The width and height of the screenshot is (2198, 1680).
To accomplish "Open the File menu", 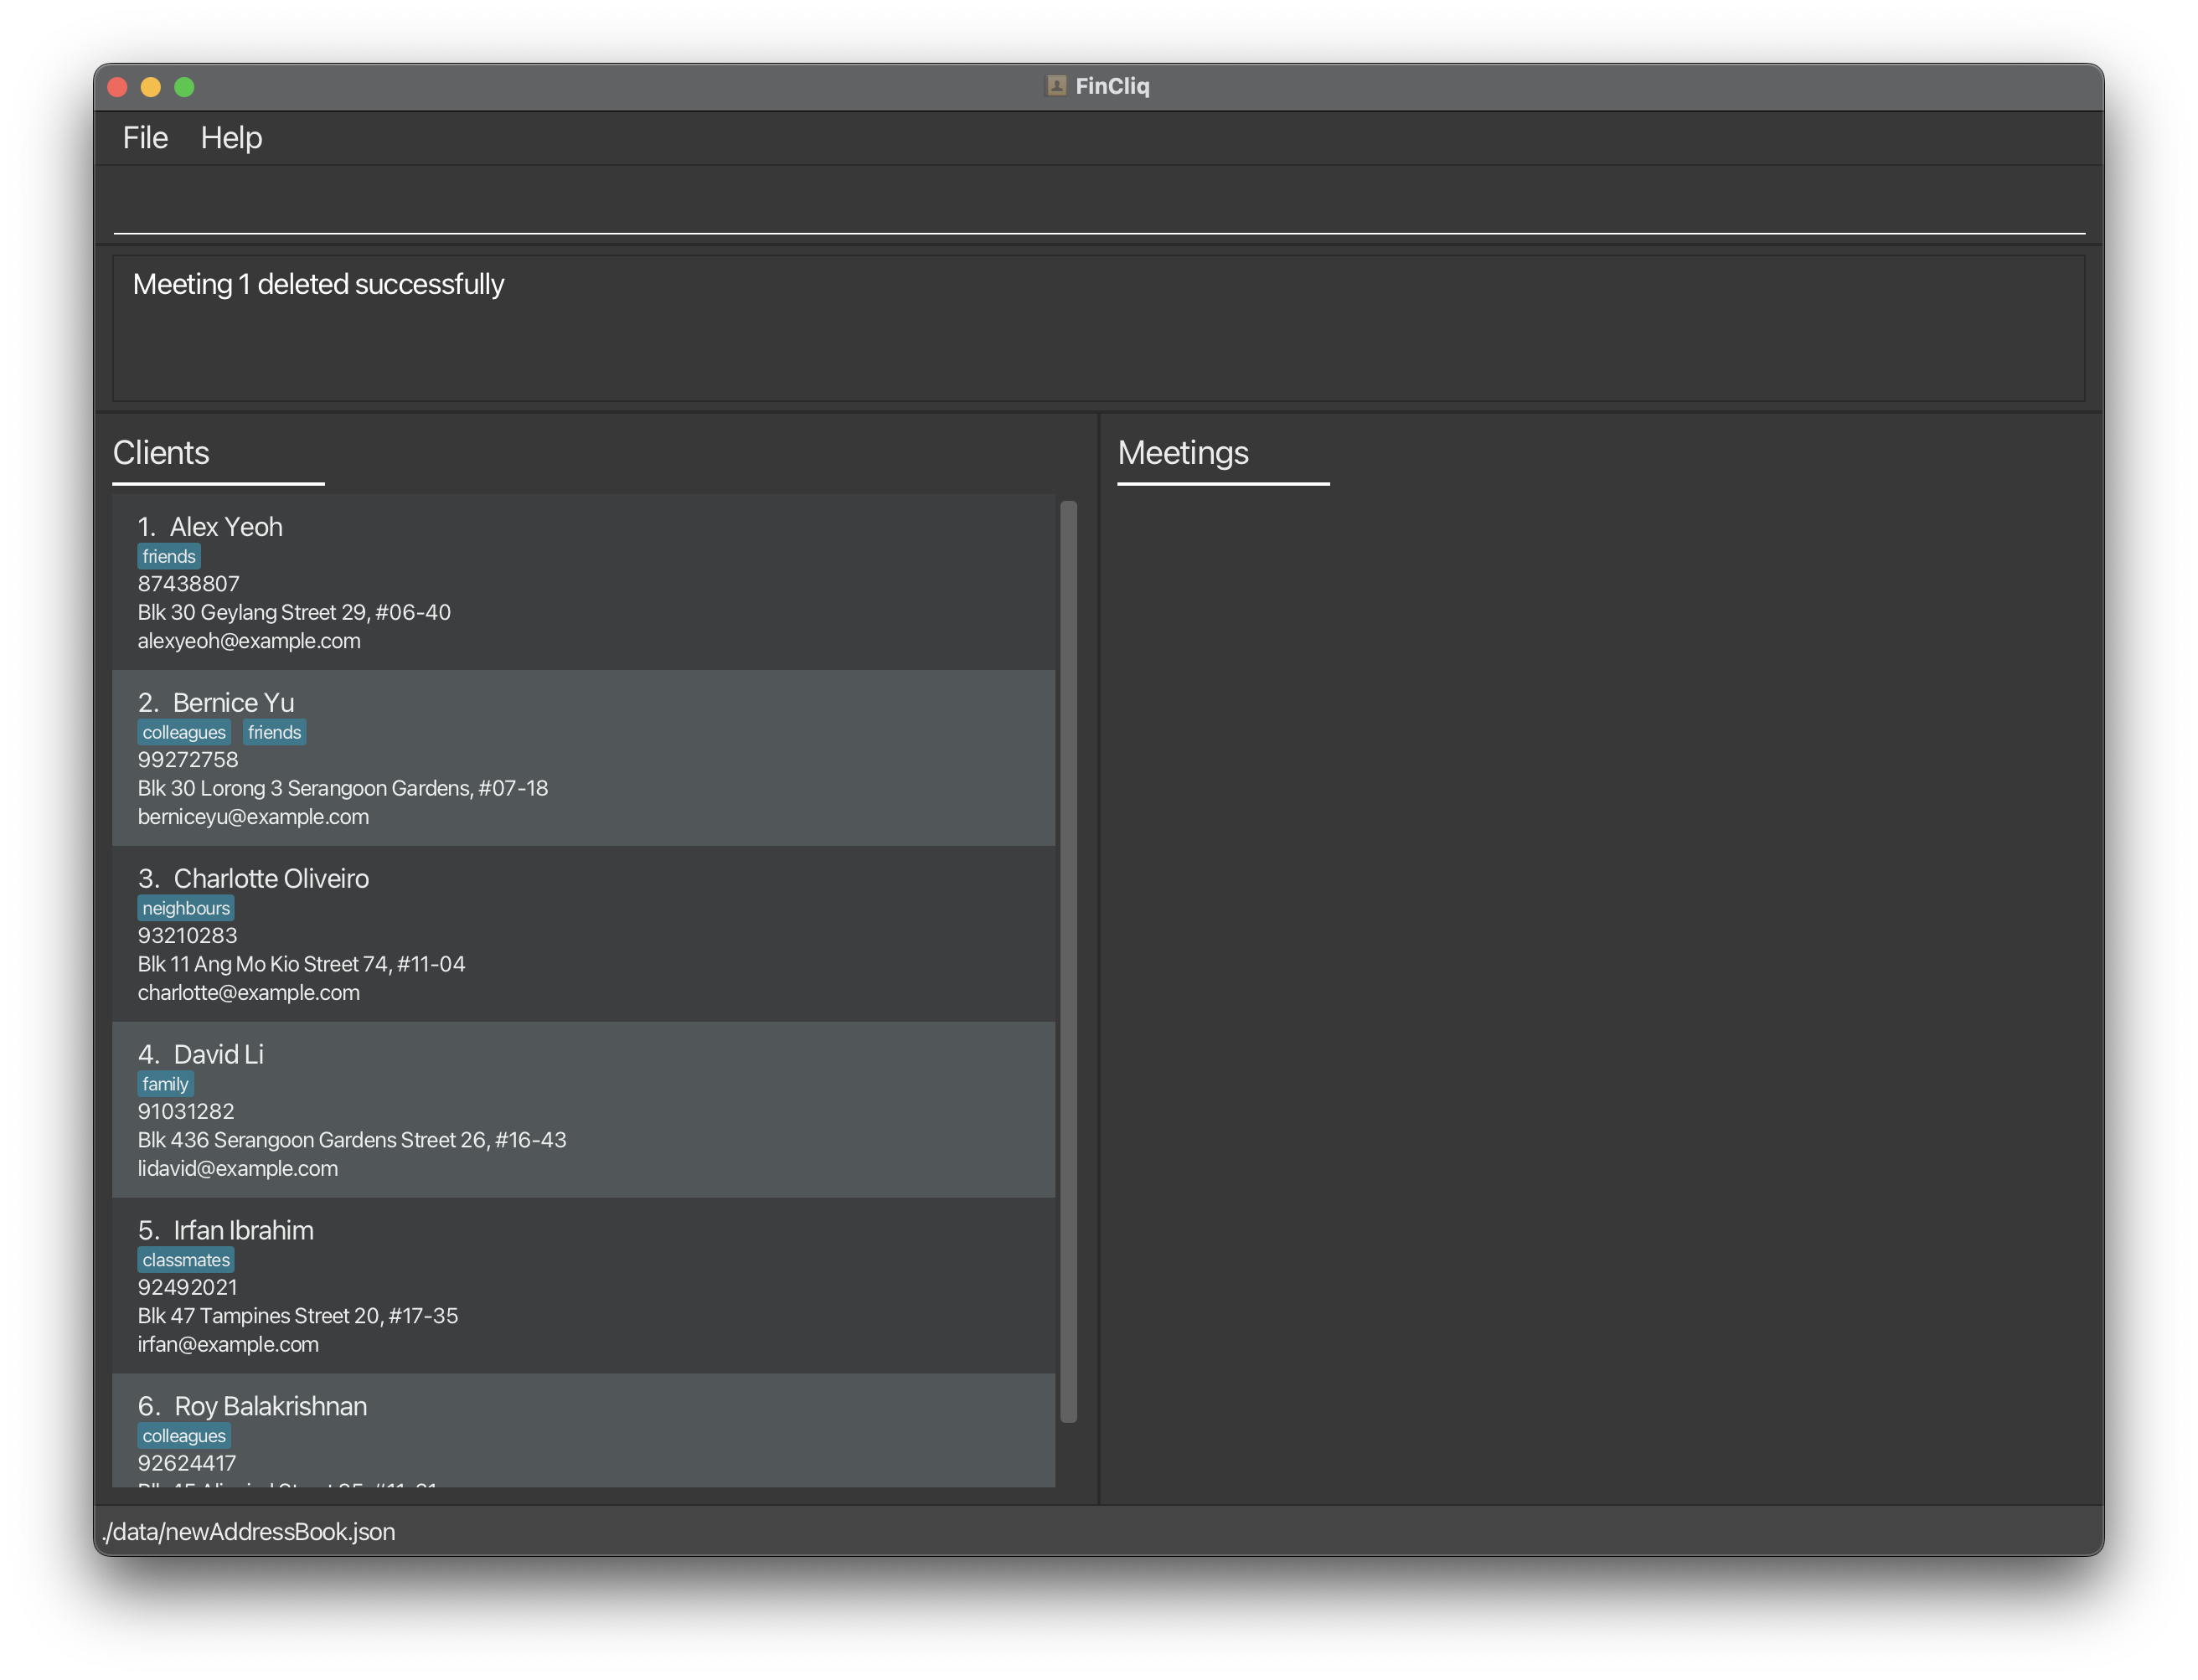I will pyautogui.click(x=143, y=136).
